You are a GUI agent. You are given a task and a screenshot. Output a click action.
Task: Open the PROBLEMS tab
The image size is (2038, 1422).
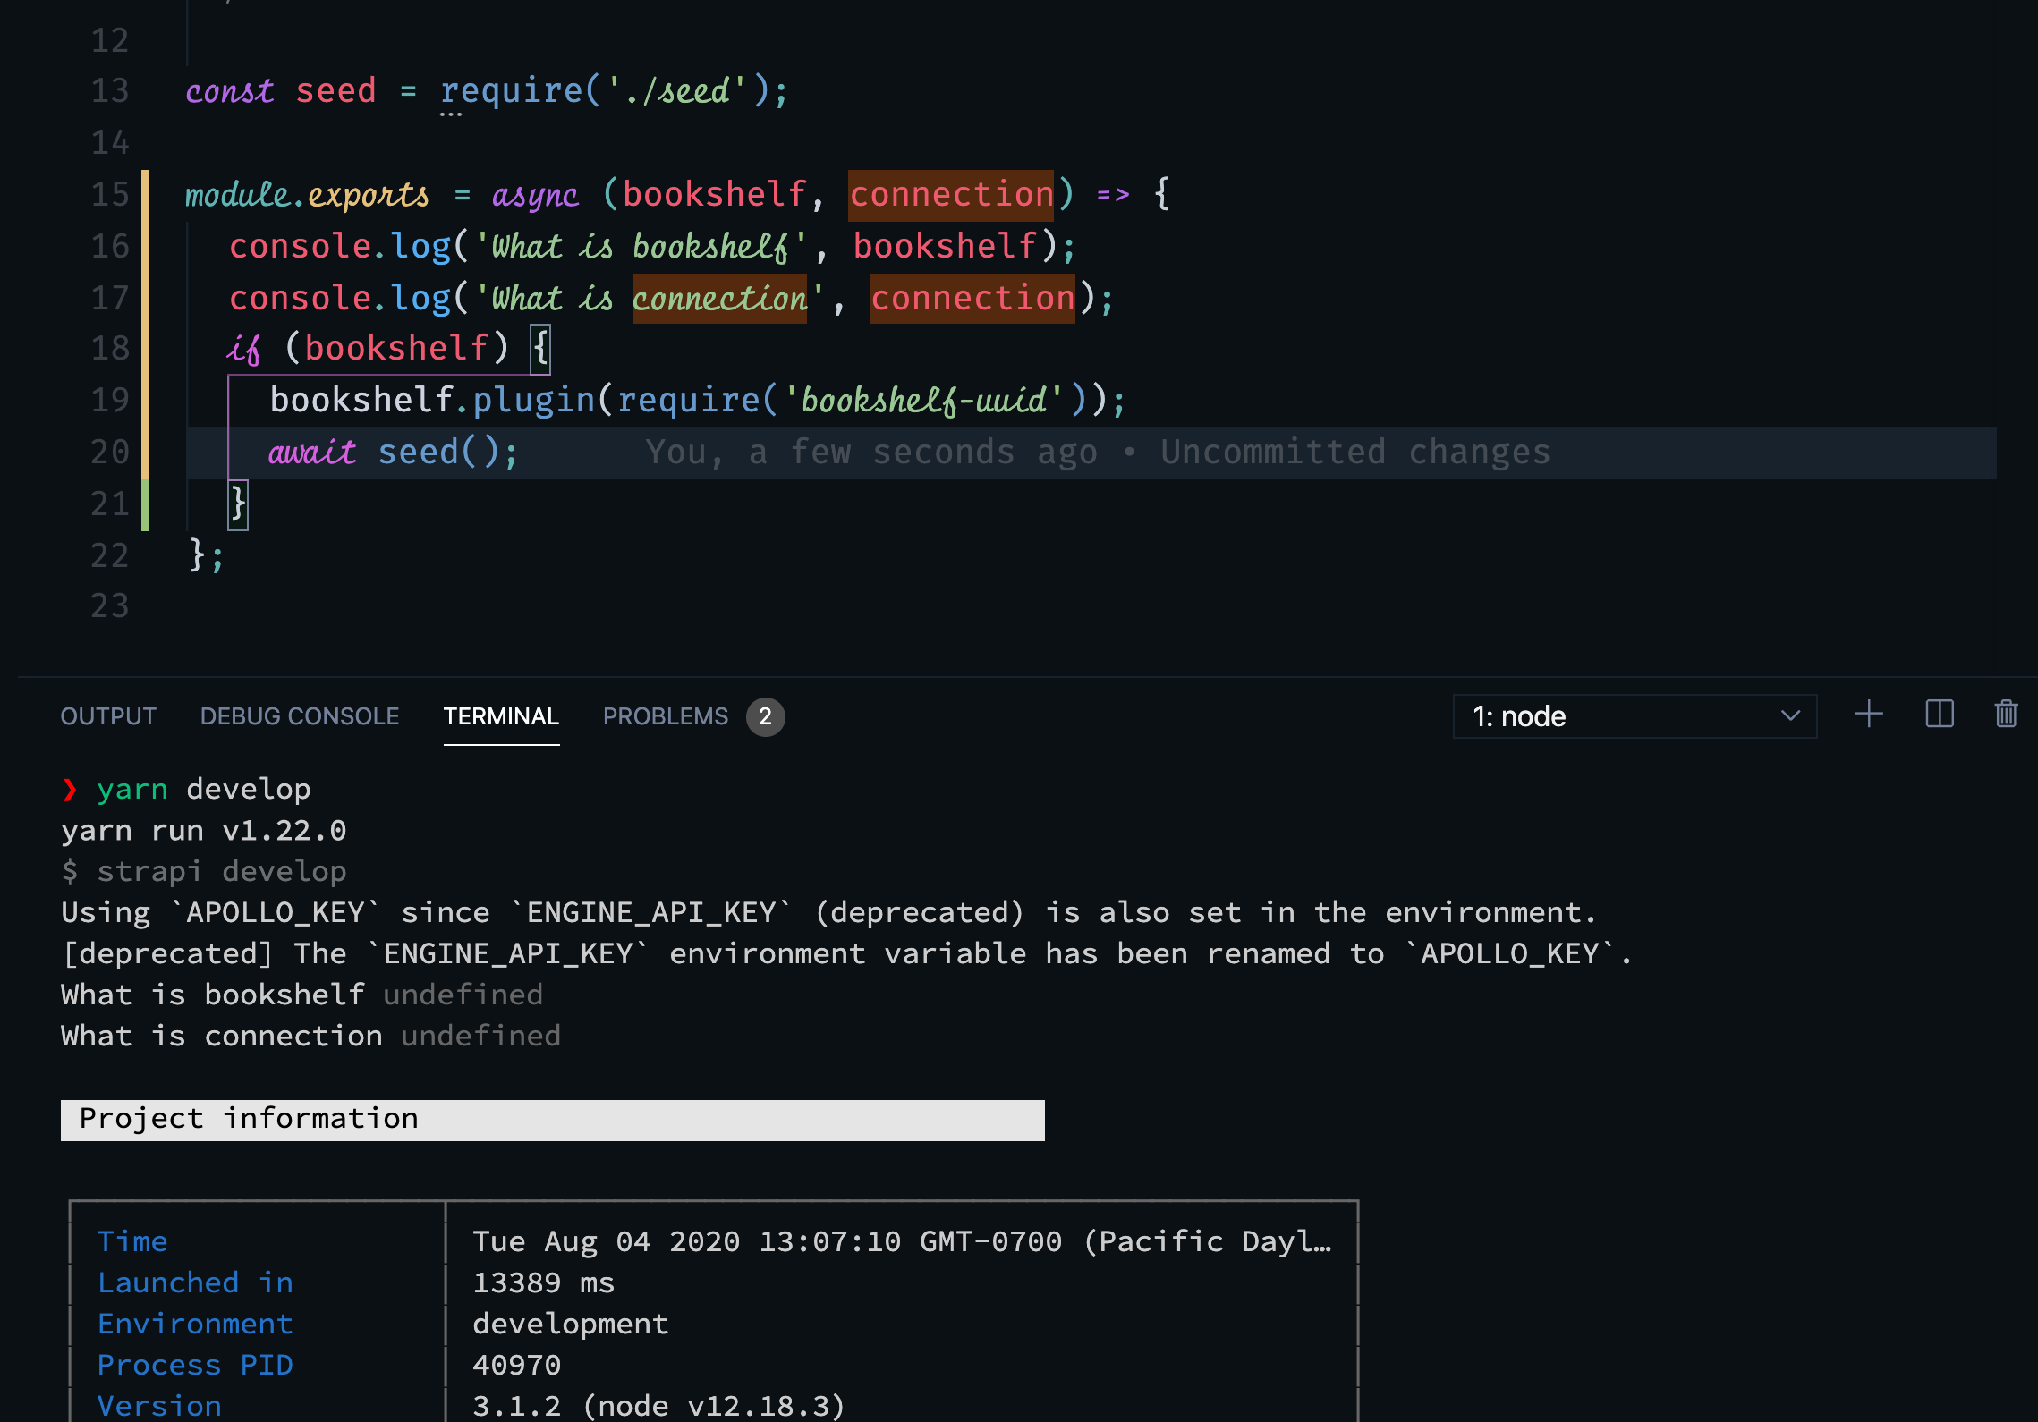666,716
